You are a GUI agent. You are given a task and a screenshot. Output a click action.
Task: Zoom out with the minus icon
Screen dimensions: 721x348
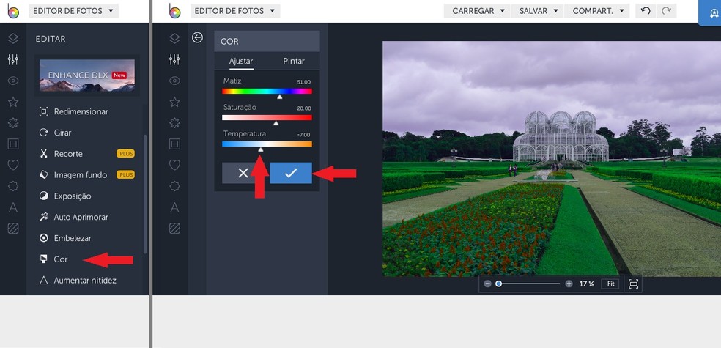(x=487, y=284)
